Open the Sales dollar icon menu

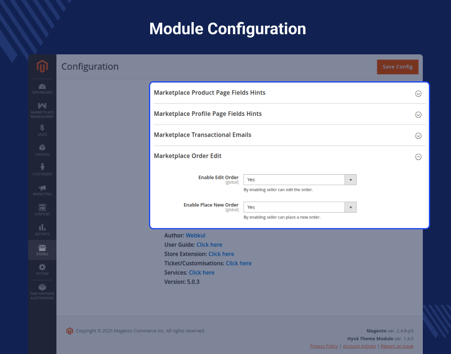point(42,130)
